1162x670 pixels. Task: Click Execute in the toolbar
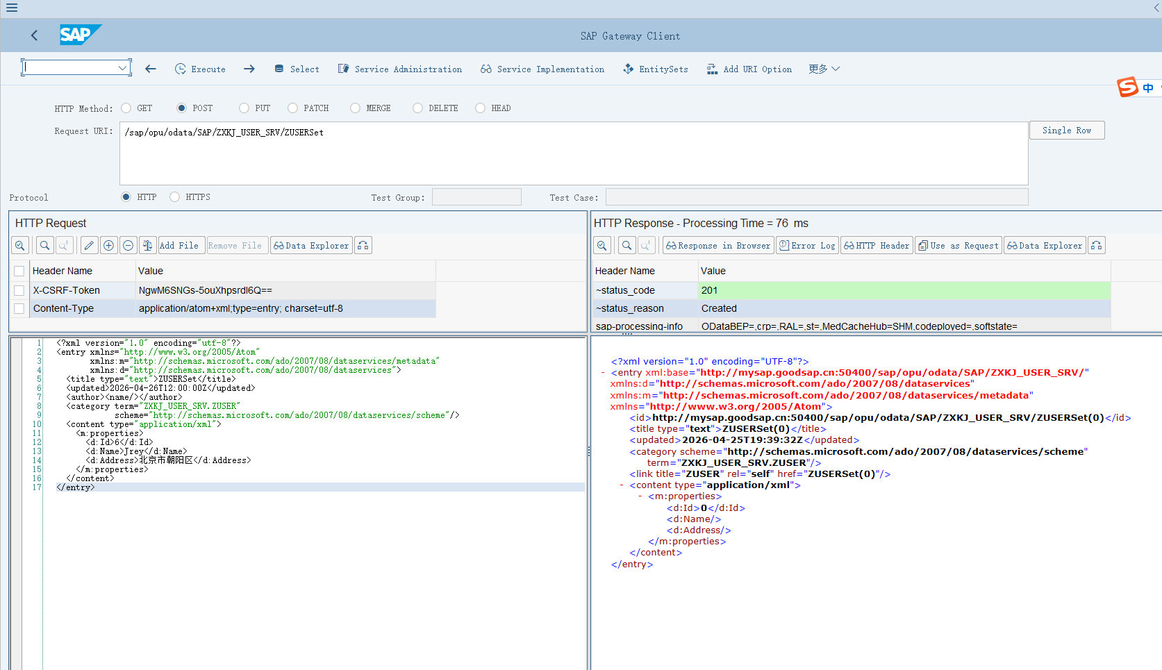tap(200, 69)
